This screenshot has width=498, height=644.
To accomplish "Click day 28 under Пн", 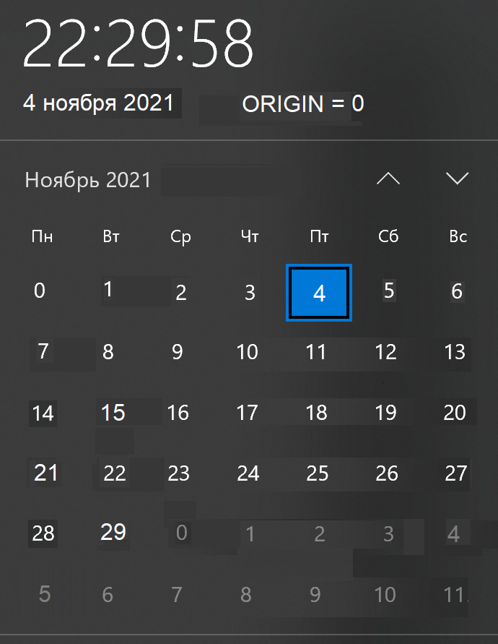I will (43, 533).
